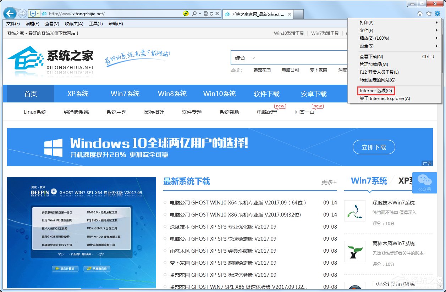Click the Favorites star icon
The image size is (446, 292).
(x=429, y=13)
